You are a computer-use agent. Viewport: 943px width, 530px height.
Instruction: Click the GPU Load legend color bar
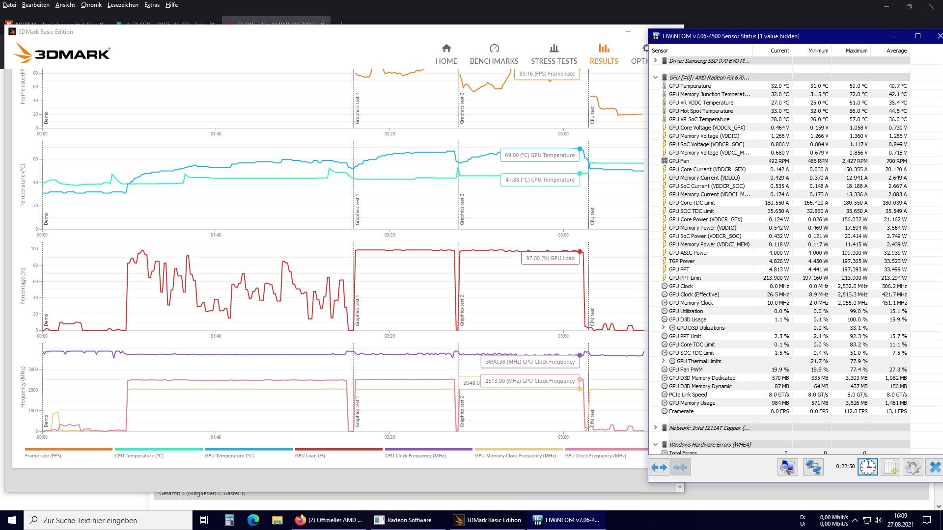(338, 449)
